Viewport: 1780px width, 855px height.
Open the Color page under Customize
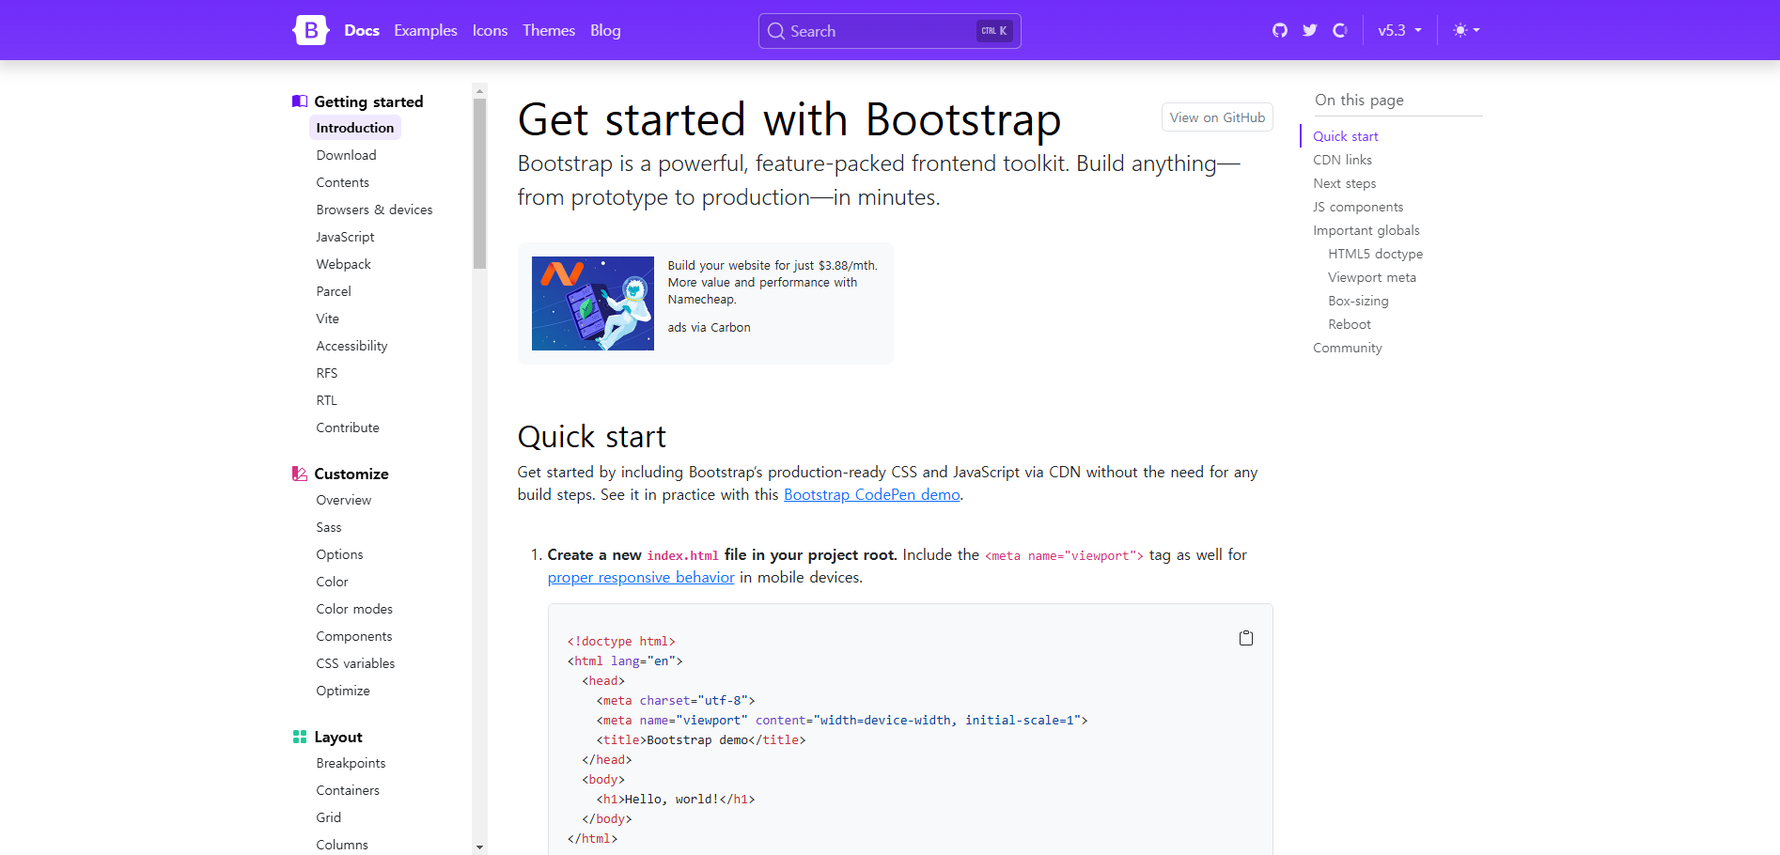click(332, 582)
